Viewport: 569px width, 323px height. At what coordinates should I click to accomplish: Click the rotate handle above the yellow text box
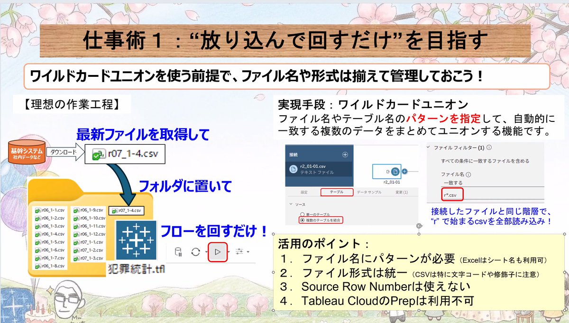419,227
